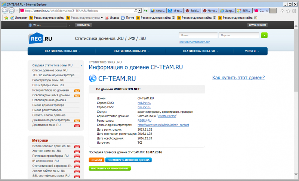
Task: Switch to the 'ВЕЛ...' browser tab
Action: click(244, 11)
